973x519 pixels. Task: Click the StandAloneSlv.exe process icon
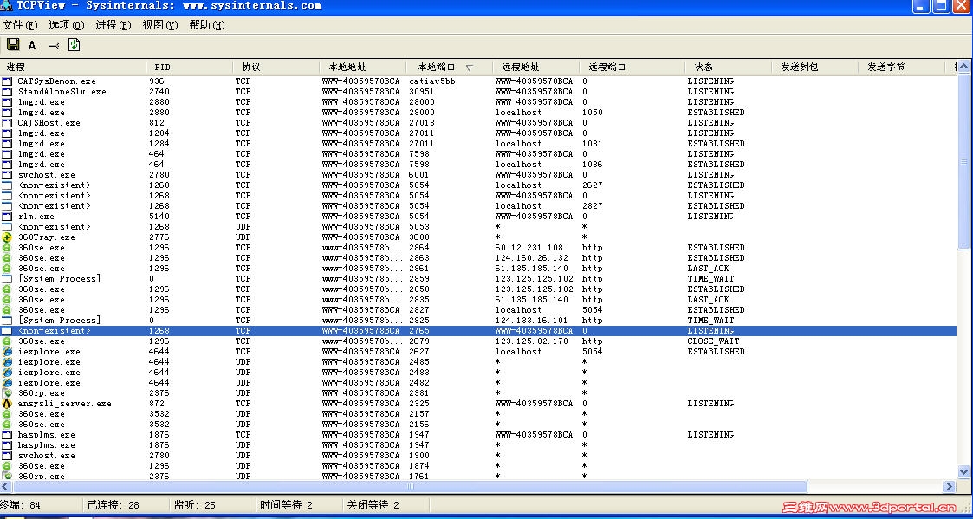[7, 92]
